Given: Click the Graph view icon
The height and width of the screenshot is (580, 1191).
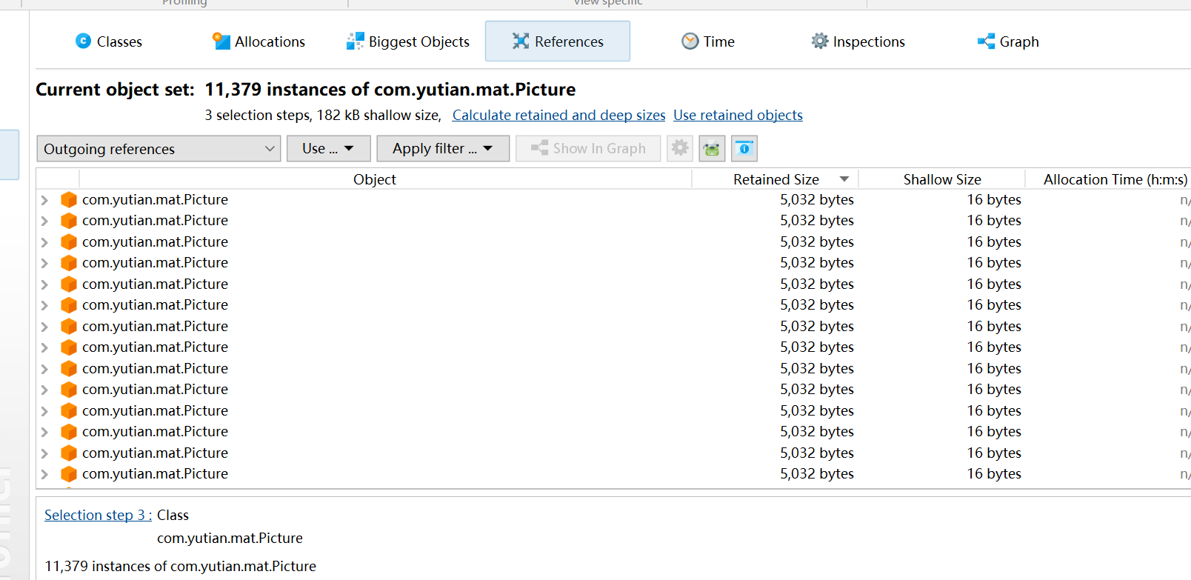Looking at the screenshot, I should click(986, 41).
